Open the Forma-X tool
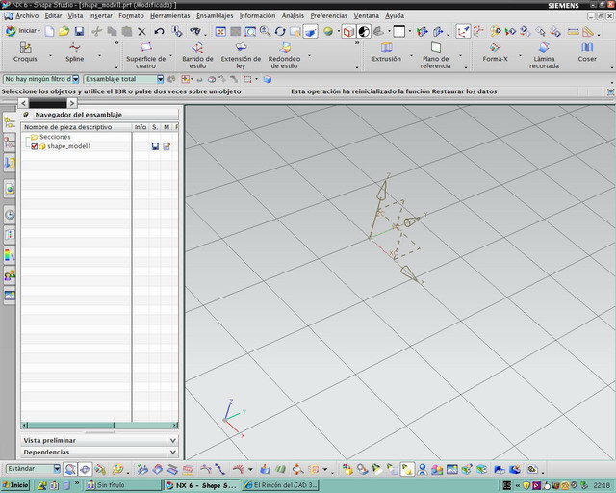 (x=495, y=52)
